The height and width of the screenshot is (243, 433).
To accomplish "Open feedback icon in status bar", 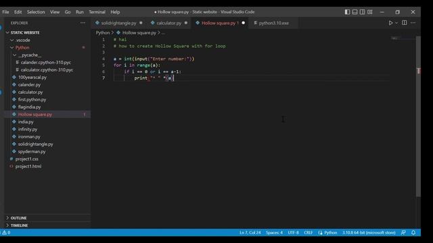I will (403, 233).
